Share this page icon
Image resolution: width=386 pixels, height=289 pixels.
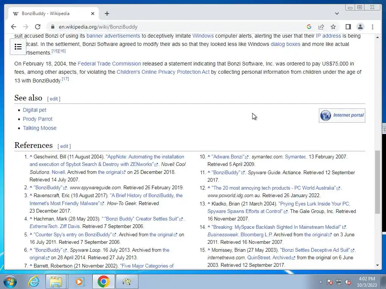pyautogui.click(x=321, y=27)
